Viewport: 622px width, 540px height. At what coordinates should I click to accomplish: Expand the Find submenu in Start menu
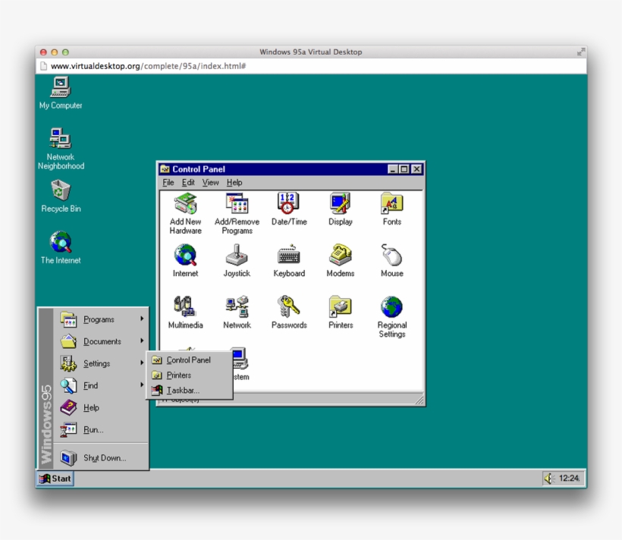[x=101, y=385]
